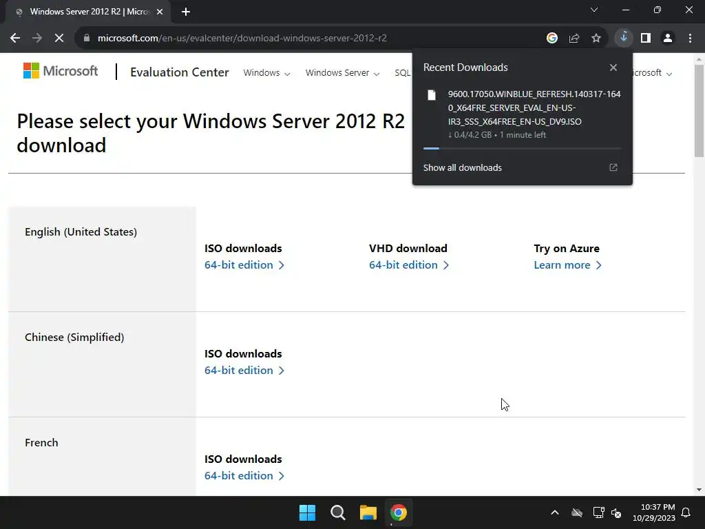Click the page address bar URL
Screen dimensions: 705x529
[x=242, y=39]
